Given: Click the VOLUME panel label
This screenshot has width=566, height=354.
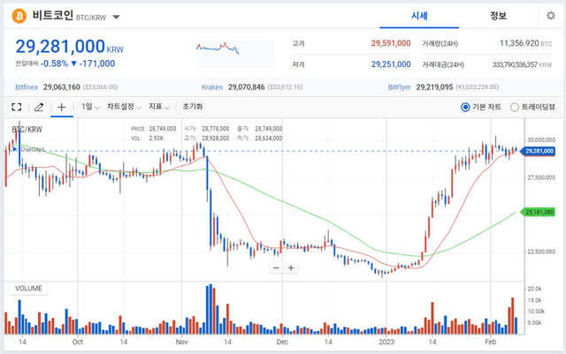Looking at the screenshot, I should (x=28, y=289).
